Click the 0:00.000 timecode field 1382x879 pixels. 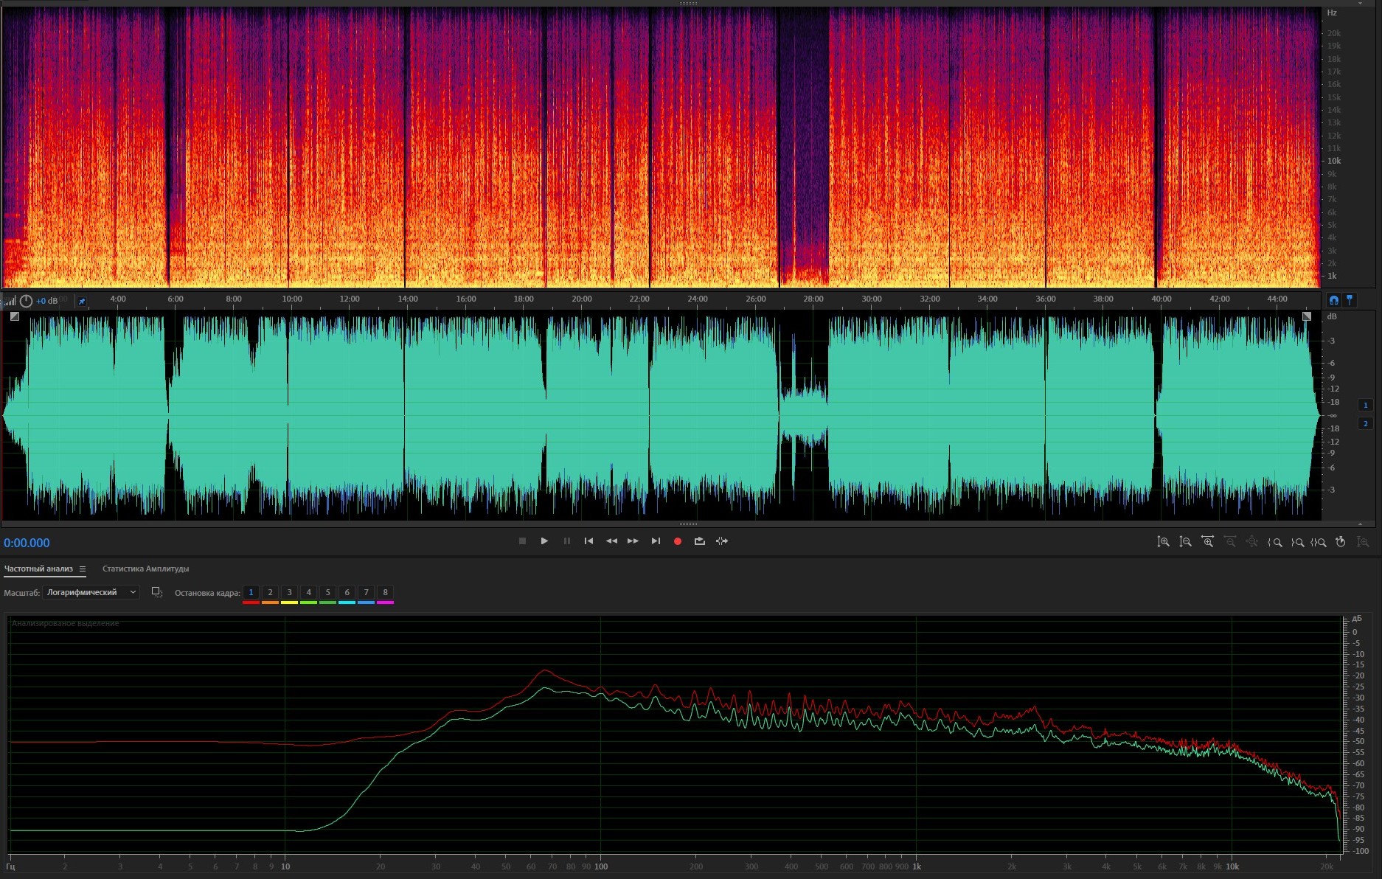[x=27, y=543]
